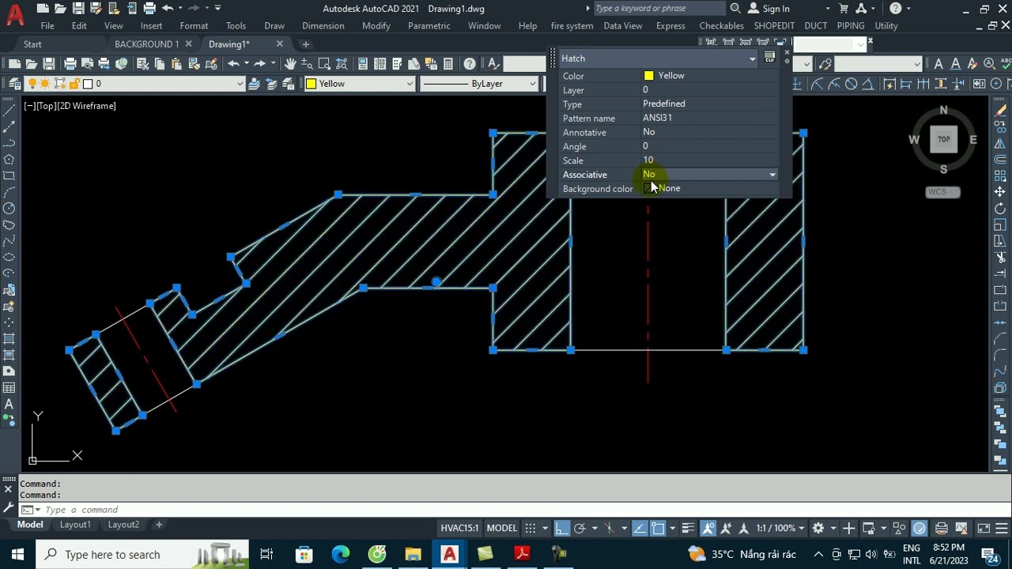This screenshot has height=569, width=1012.
Task: Open the ByLayer linetype dropdown
Action: coord(532,84)
